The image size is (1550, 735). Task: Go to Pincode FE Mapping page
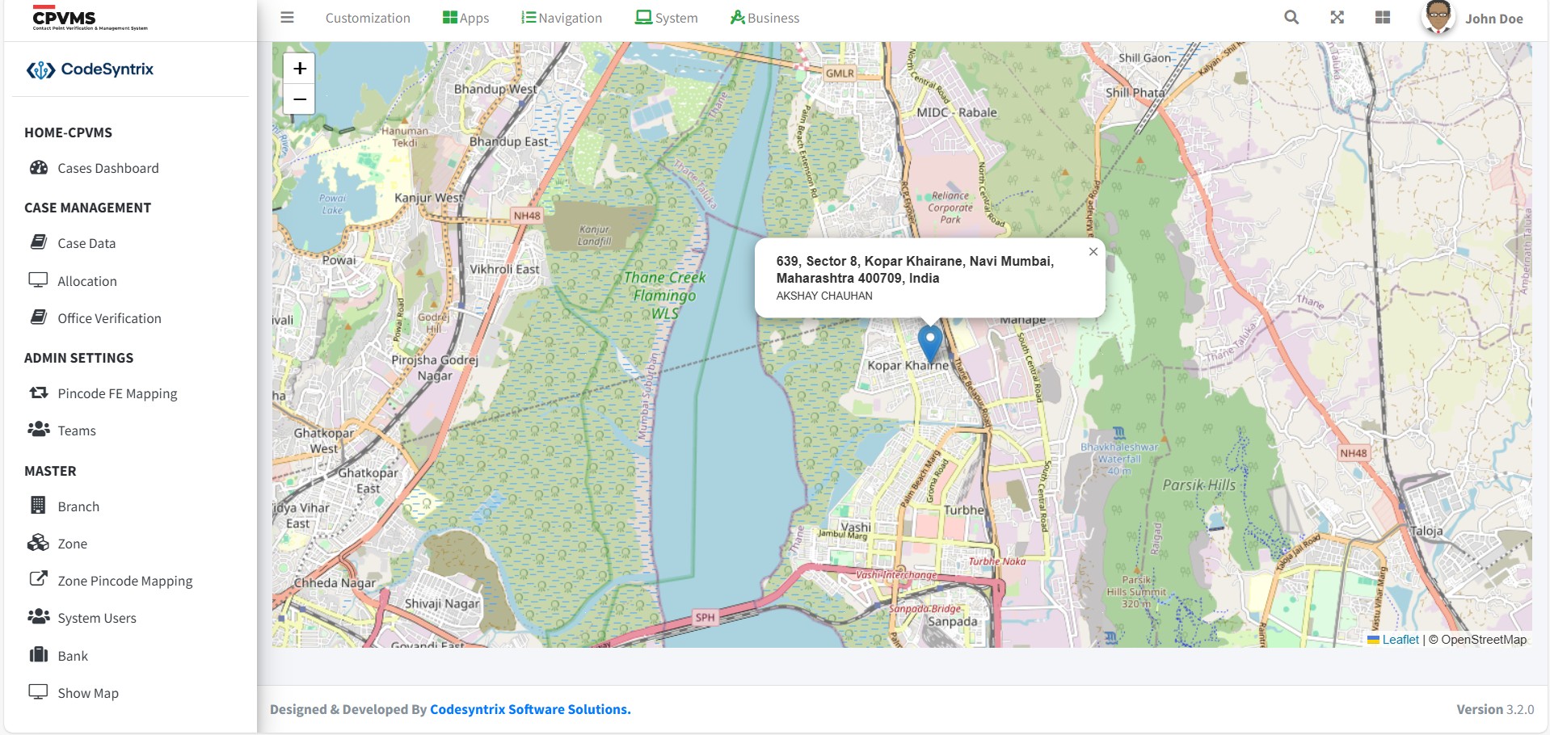point(117,393)
